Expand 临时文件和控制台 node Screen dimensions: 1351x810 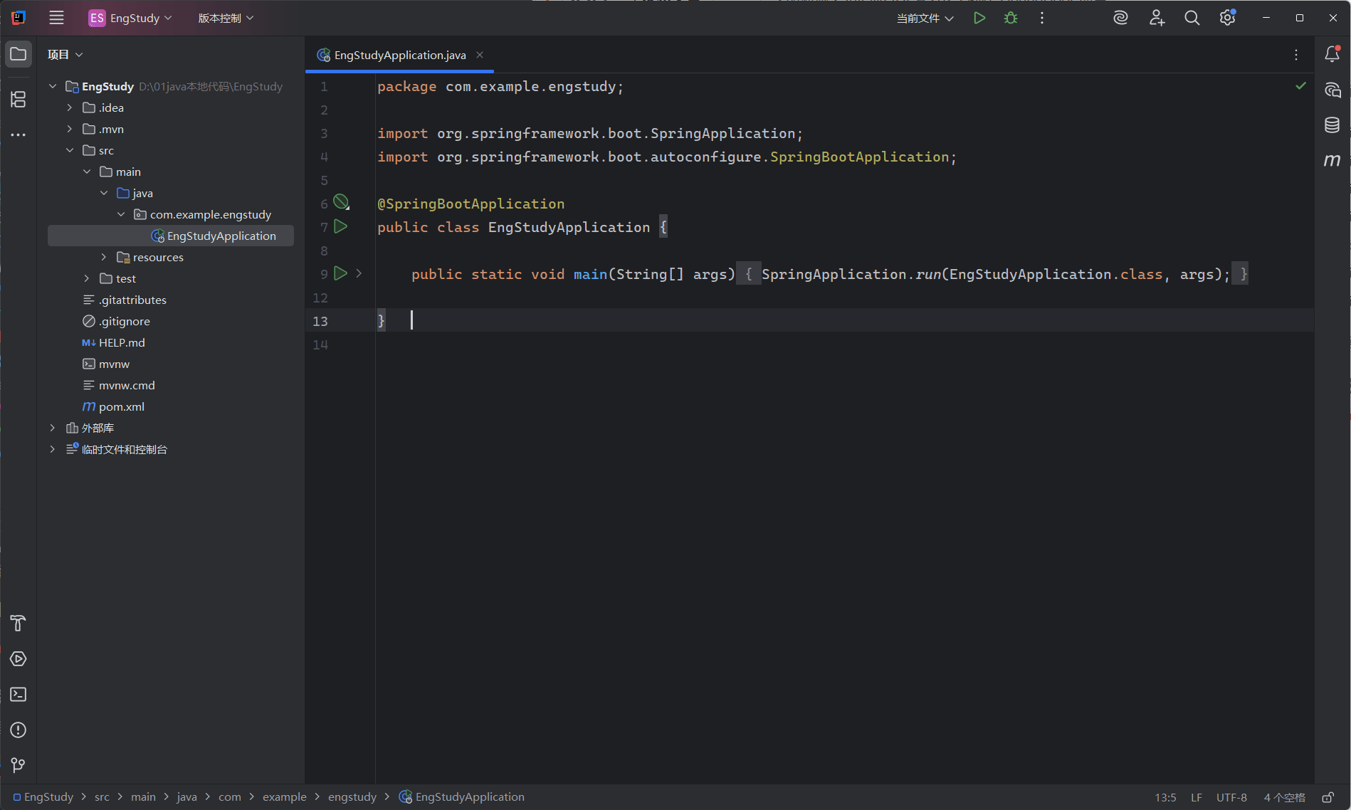(x=53, y=449)
